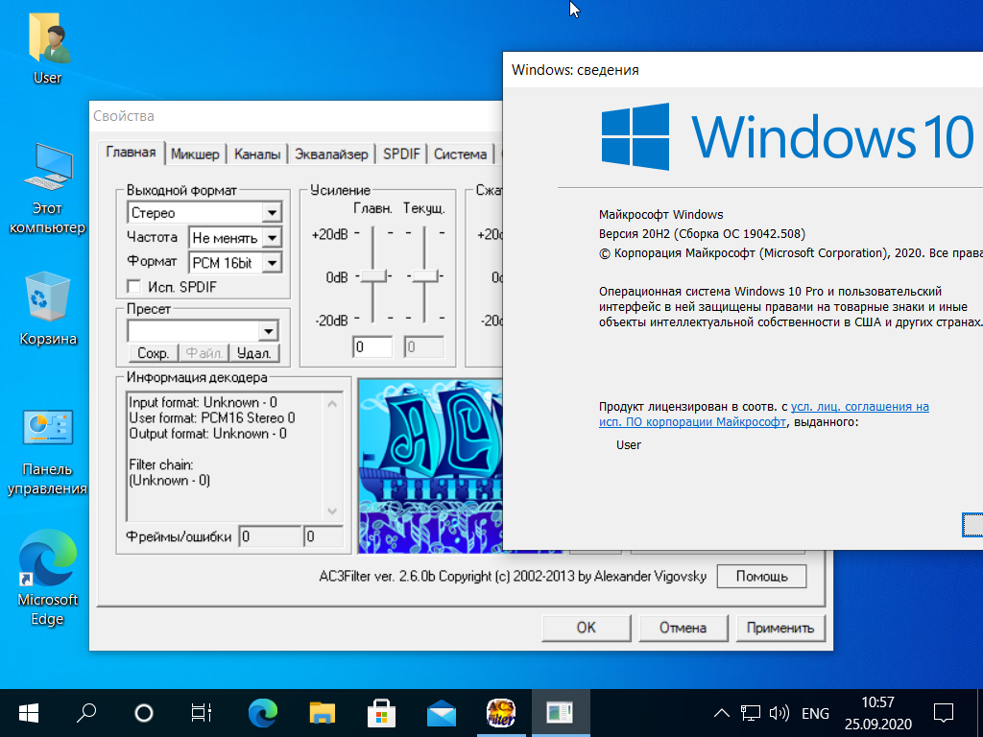Click the Удал. preset button

[253, 353]
